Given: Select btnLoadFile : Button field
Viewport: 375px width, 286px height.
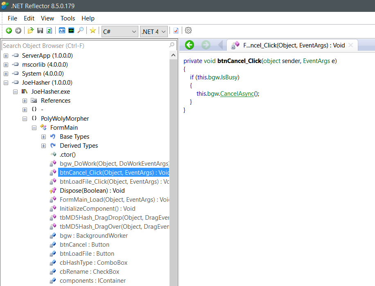Looking at the screenshot, I should pyautogui.click(x=87, y=254).
